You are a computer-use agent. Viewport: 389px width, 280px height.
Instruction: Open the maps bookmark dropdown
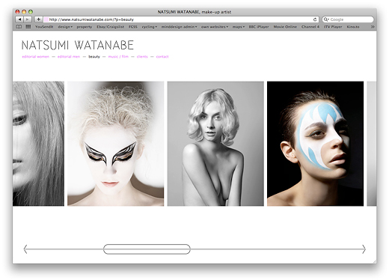[x=239, y=27]
